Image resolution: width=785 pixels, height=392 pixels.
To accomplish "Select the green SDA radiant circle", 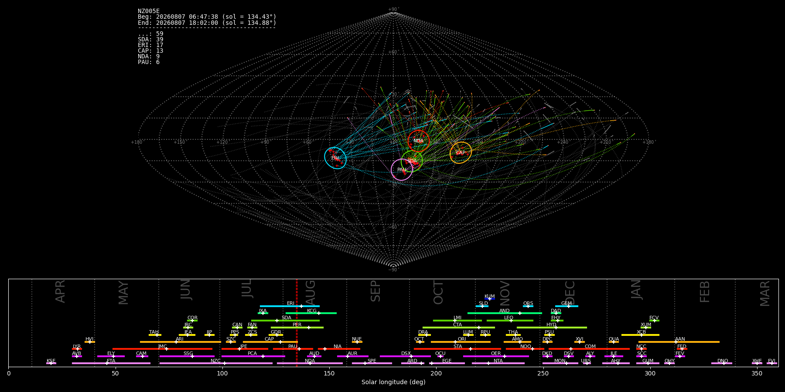I will pyautogui.click(x=412, y=161).
